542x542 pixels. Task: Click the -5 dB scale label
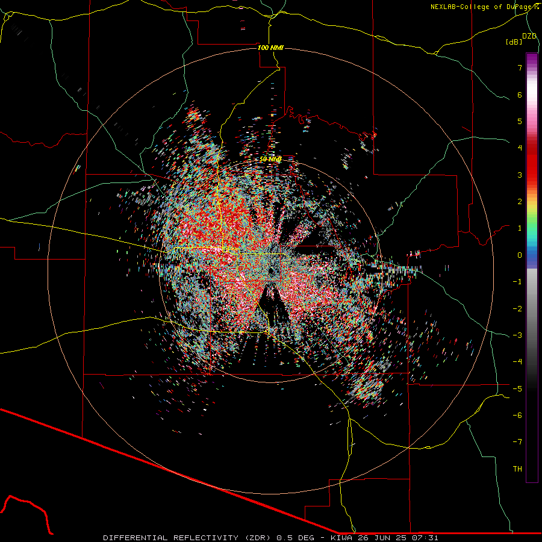click(x=517, y=389)
